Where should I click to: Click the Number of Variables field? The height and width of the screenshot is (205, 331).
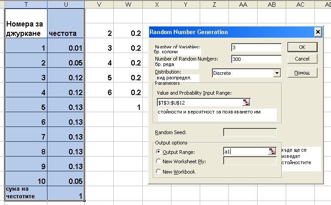tap(256, 48)
